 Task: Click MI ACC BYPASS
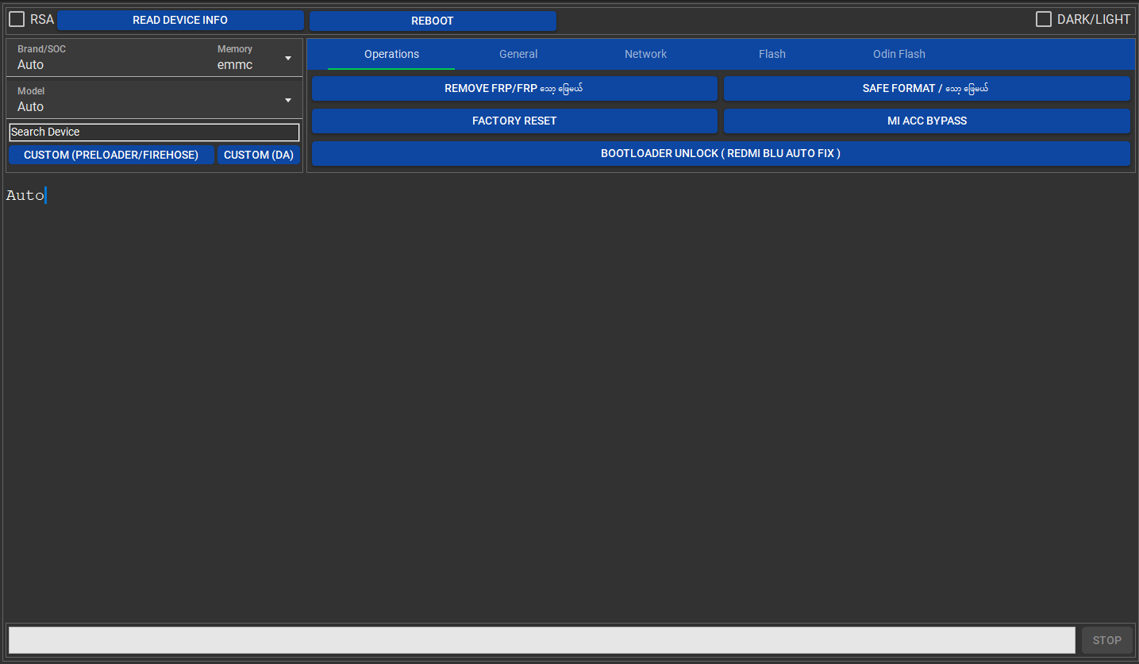[926, 121]
